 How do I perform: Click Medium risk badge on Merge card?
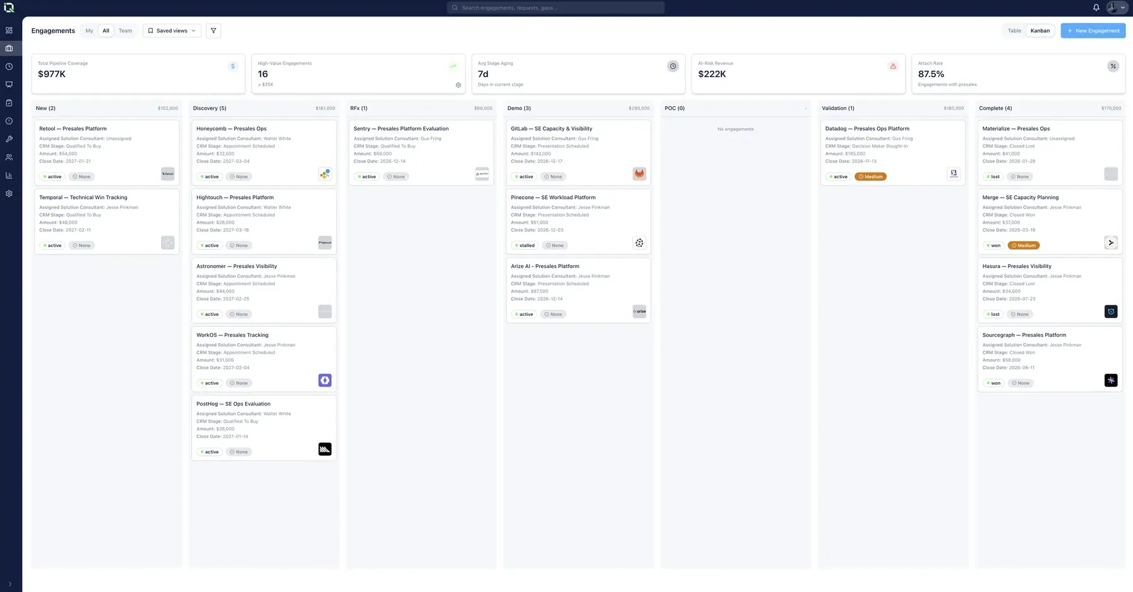coord(1024,246)
